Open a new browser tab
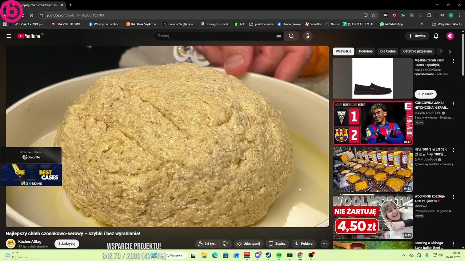Image resolution: width=465 pixels, height=261 pixels. click(x=70, y=5)
